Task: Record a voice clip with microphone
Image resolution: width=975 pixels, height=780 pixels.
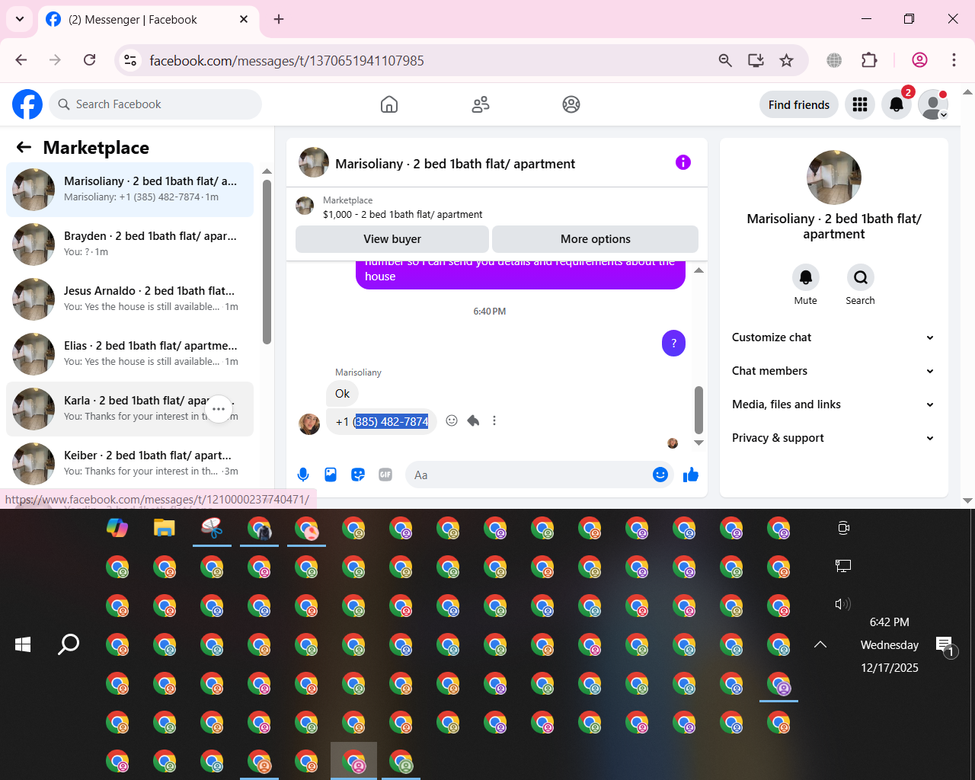Action: [303, 475]
